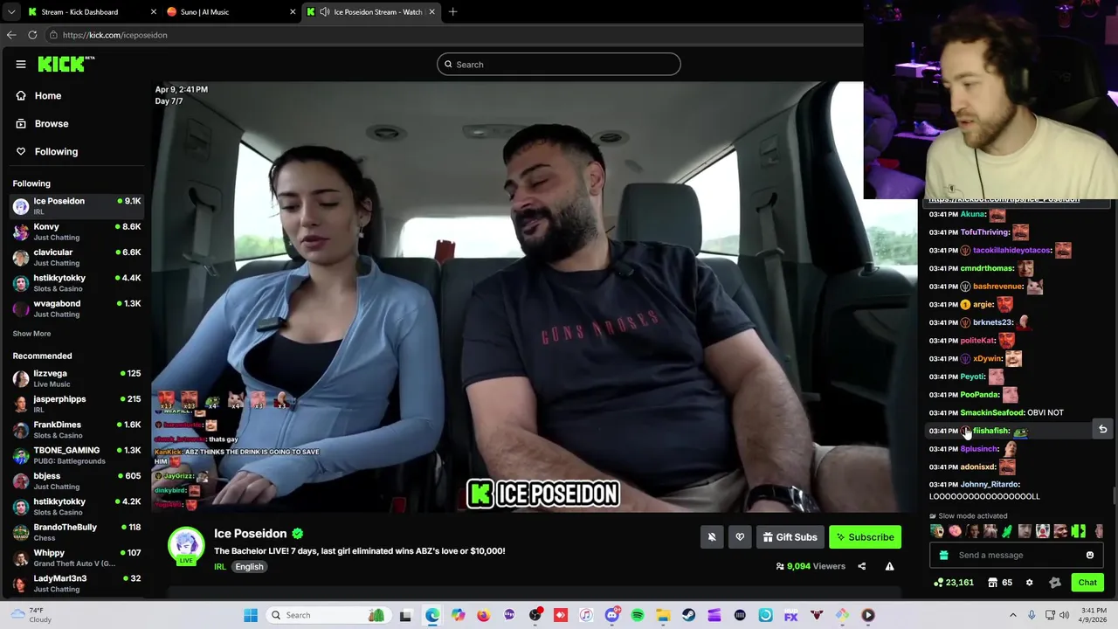Open TBONE_GAMING recommended channel
This screenshot has width=1118, height=629.
click(76, 455)
